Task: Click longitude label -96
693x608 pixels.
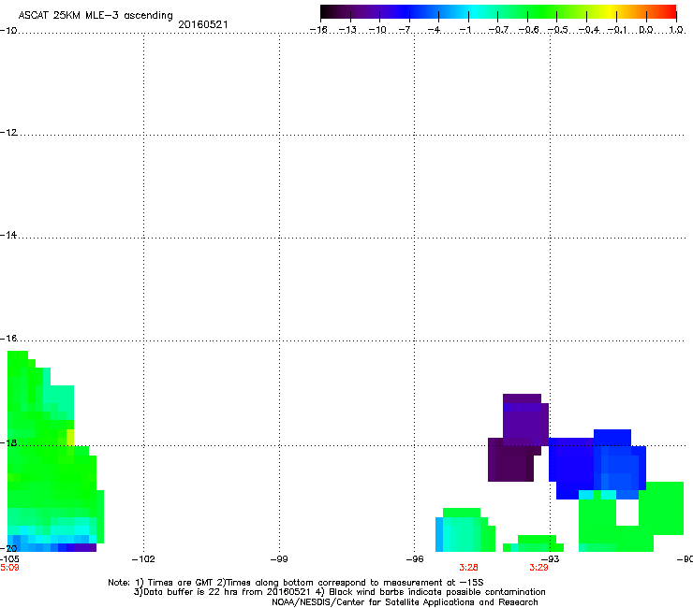Action: (x=415, y=559)
